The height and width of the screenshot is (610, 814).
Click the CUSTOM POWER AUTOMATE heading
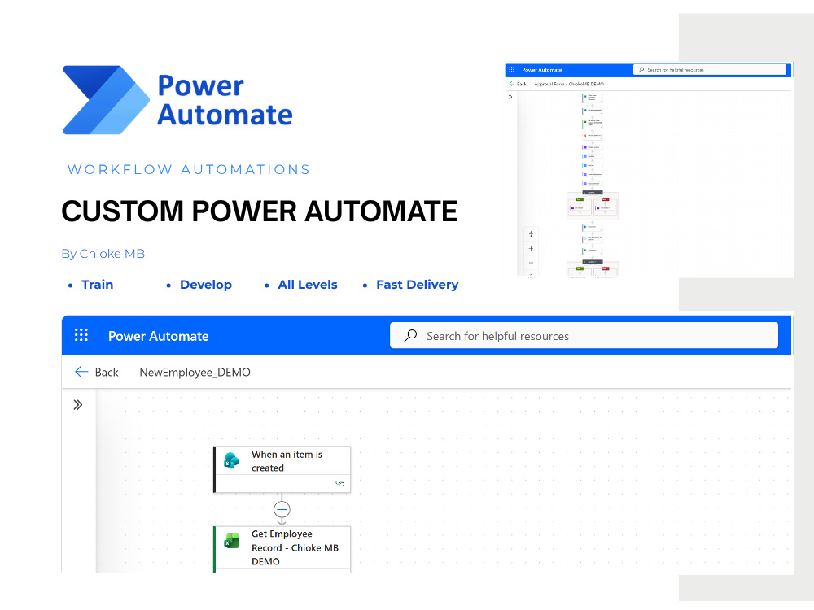click(x=259, y=211)
